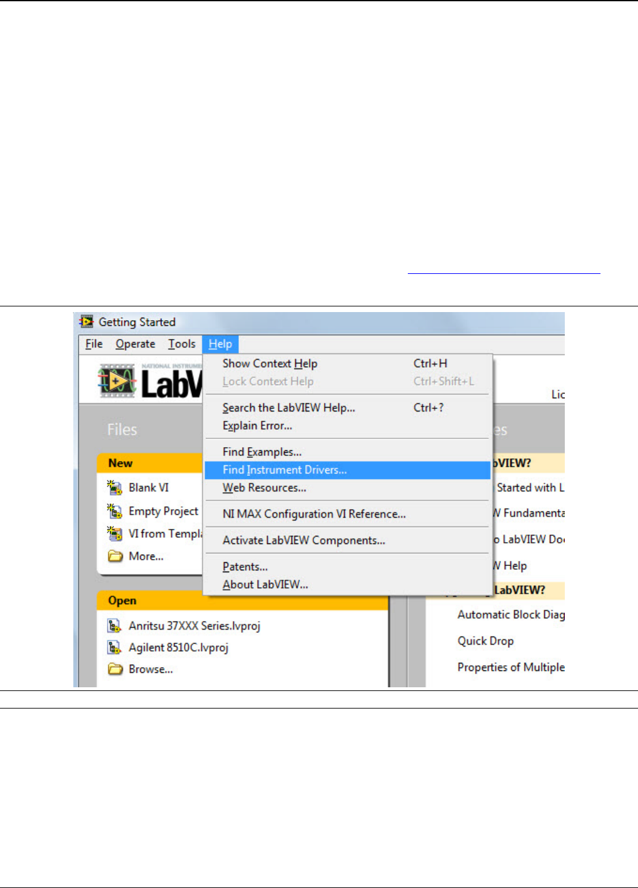Open the Operate menu
The image size is (638, 888).
(x=135, y=344)
